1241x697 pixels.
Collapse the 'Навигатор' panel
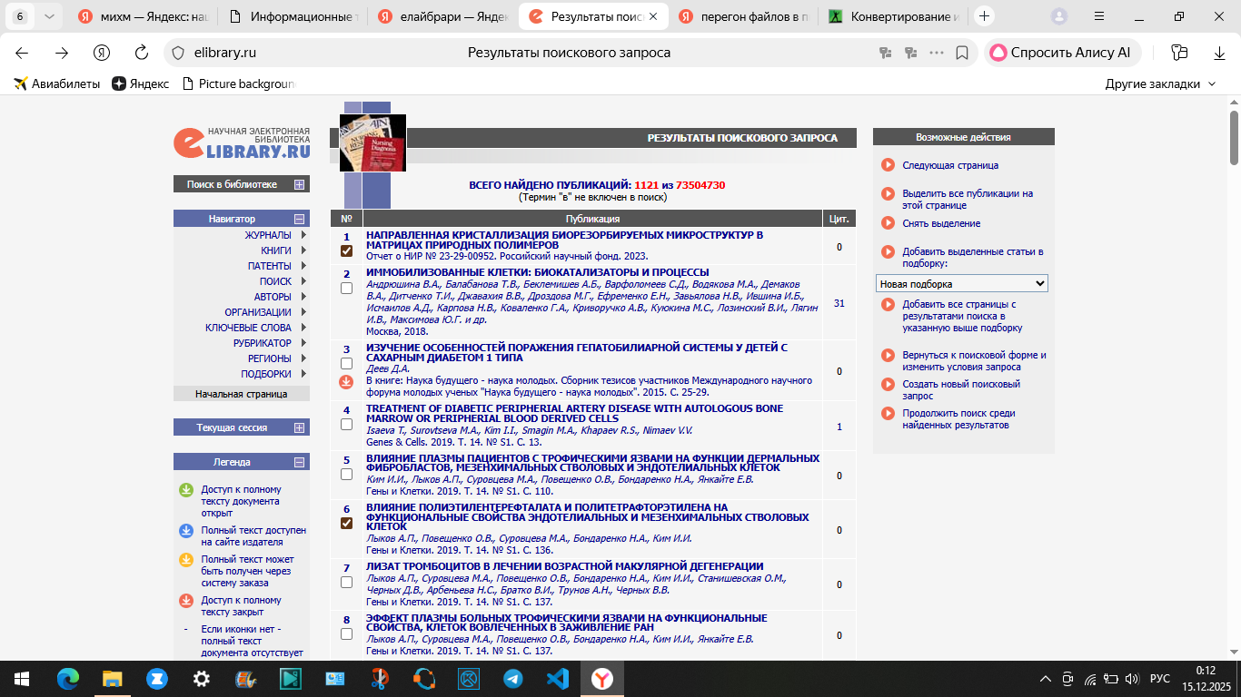coord(299,219)
